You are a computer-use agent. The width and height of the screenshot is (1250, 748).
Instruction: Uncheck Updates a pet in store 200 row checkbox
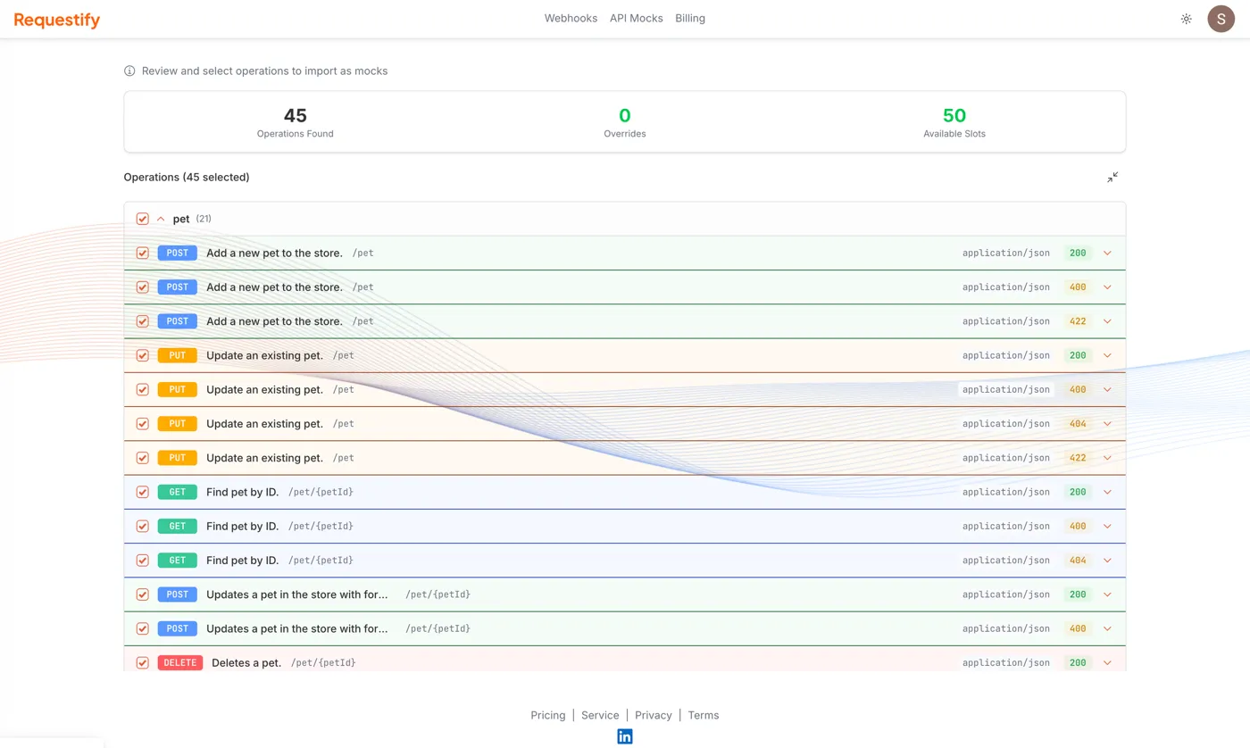click(142, 594)
